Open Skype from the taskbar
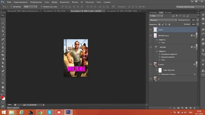This screenshot has width=205, height=115. tap(50, 112)
